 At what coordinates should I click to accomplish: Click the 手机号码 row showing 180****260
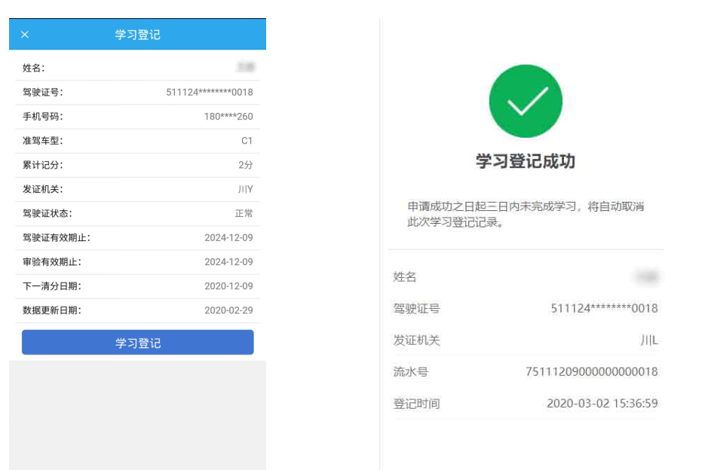click(137, 117)
